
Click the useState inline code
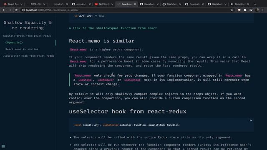(85, 80)
